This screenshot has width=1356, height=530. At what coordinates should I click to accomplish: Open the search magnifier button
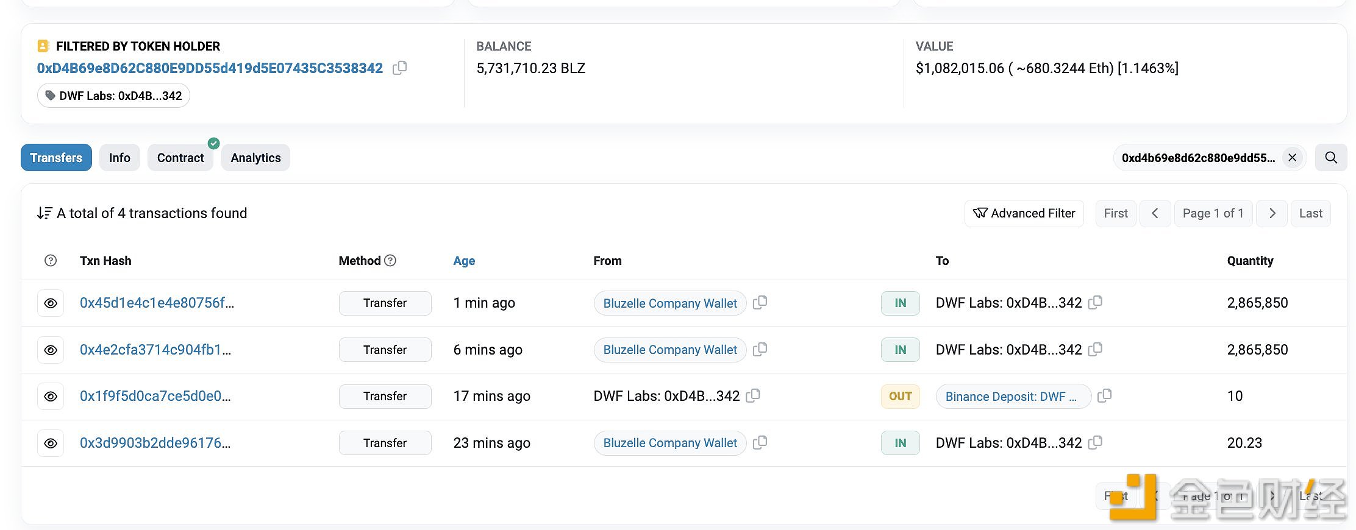click(1331, 158)
